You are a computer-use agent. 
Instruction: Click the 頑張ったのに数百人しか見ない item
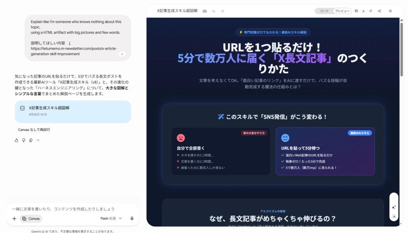[201, 168]
